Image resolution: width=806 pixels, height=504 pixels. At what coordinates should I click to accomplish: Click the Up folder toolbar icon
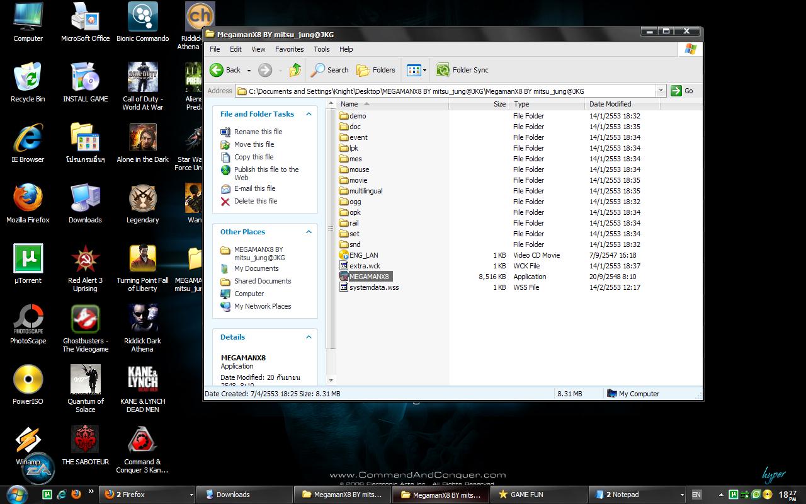pos(295,70)
